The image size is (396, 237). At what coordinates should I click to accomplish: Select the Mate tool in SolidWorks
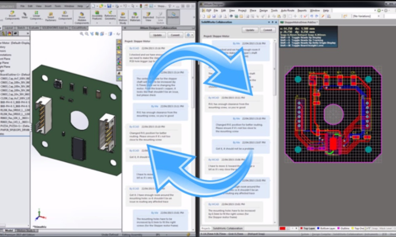pos(25,15)
